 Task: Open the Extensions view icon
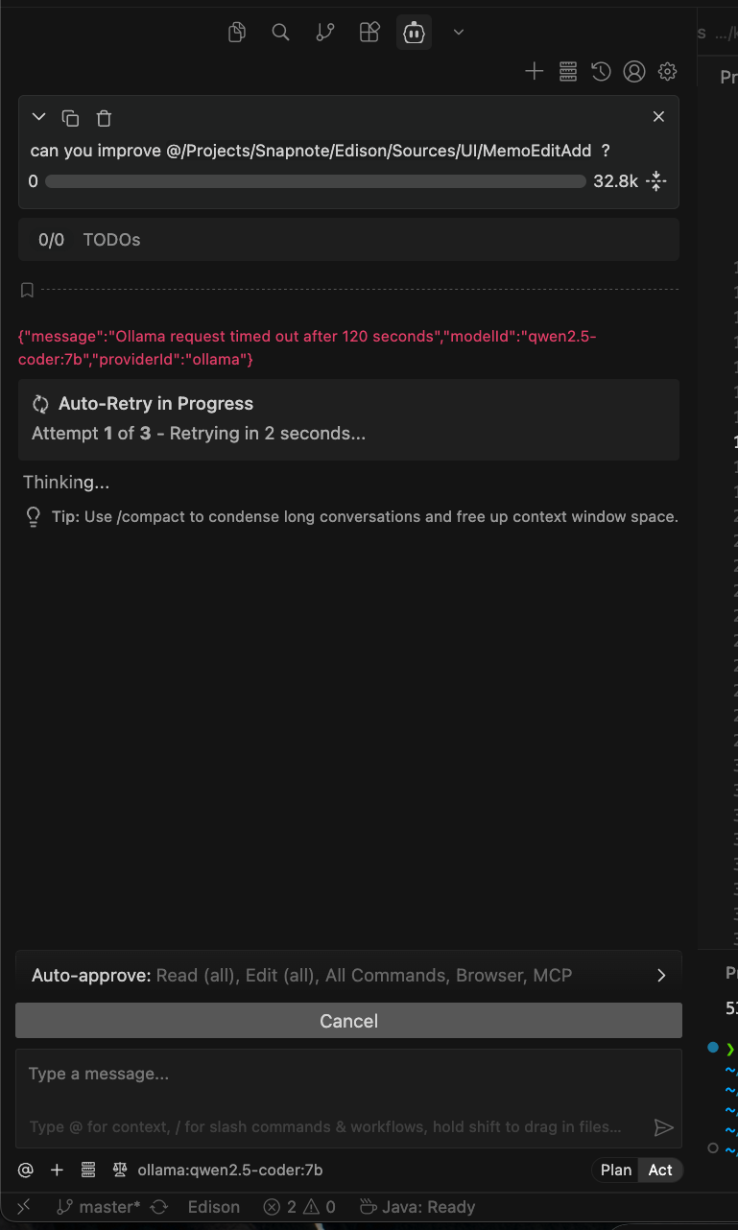point(369,33)
